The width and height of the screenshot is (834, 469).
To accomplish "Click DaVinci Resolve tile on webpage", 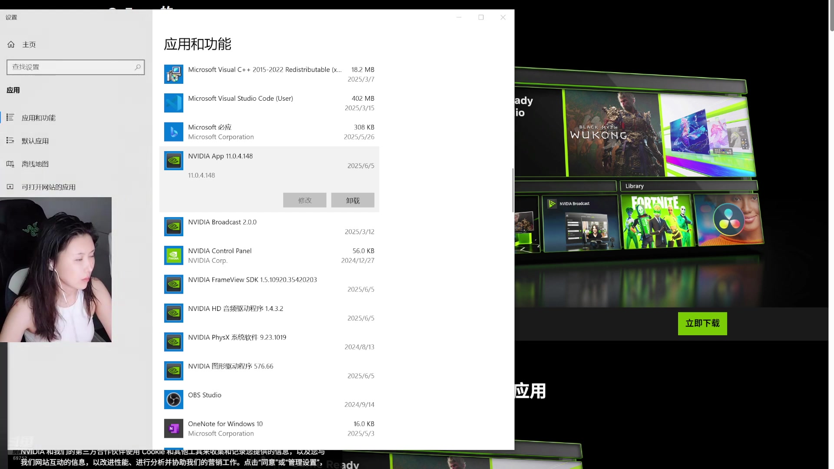I will coord(728,219).
